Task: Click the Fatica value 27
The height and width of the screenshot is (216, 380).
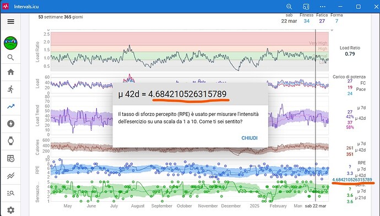Action: 322,21
